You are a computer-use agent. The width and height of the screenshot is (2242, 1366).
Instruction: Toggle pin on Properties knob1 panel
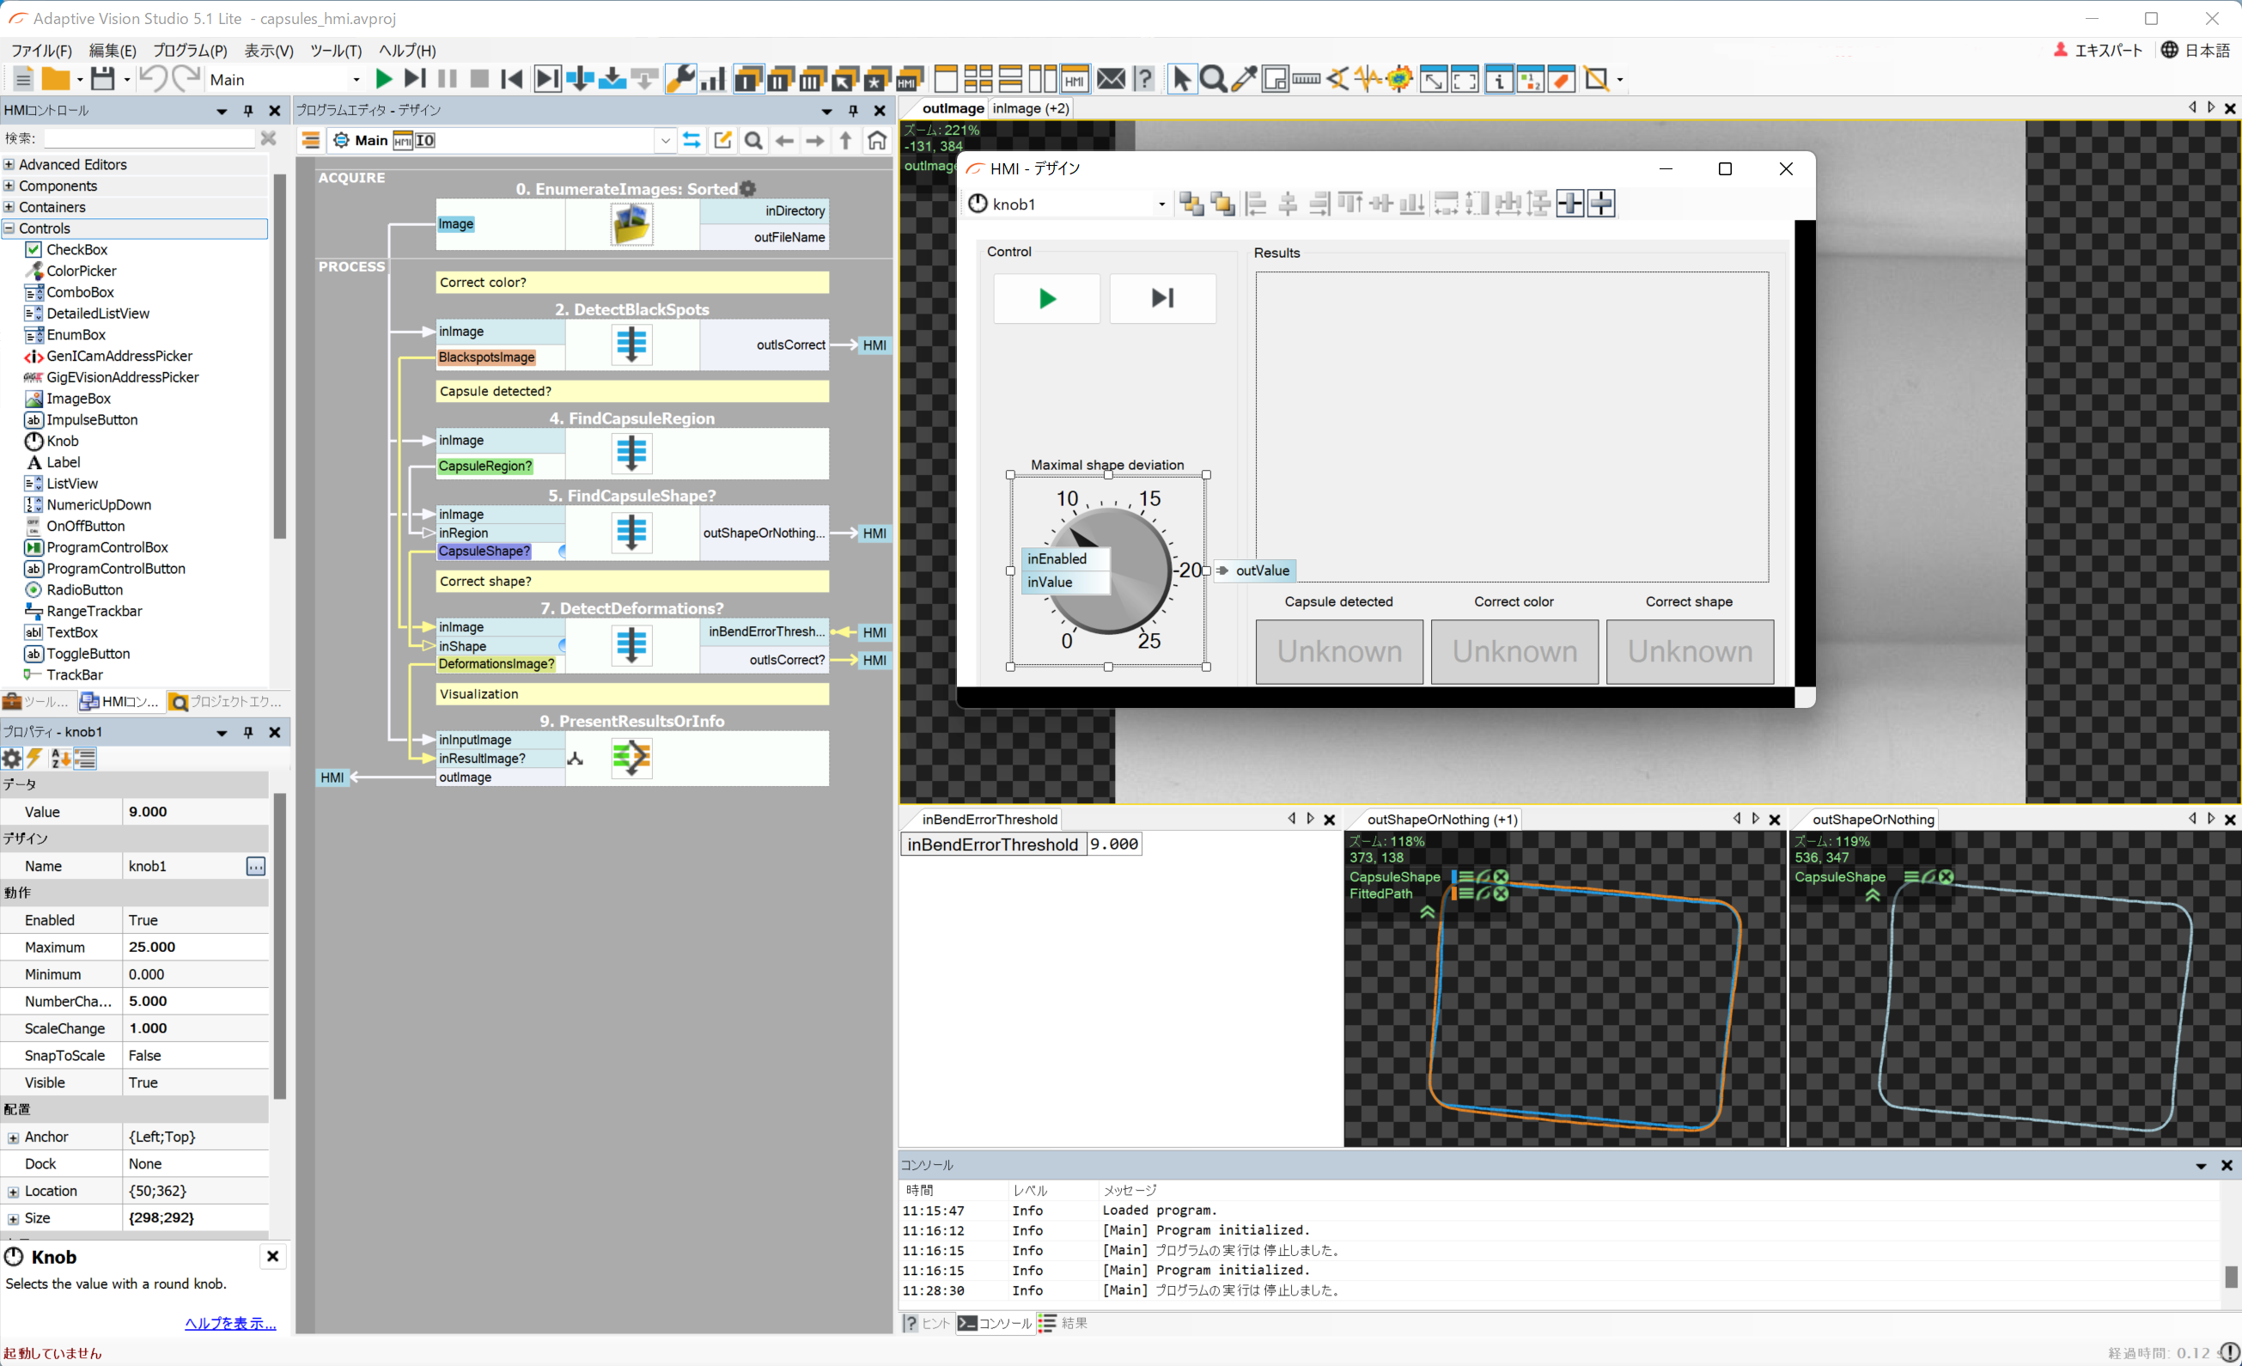247,733
